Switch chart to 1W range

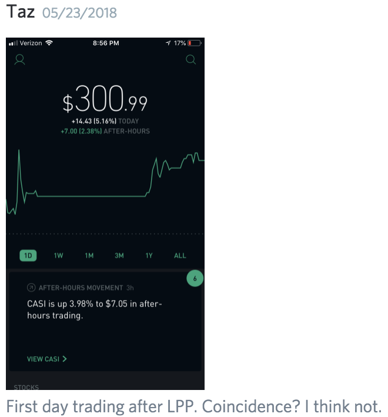tap(58, 255)
